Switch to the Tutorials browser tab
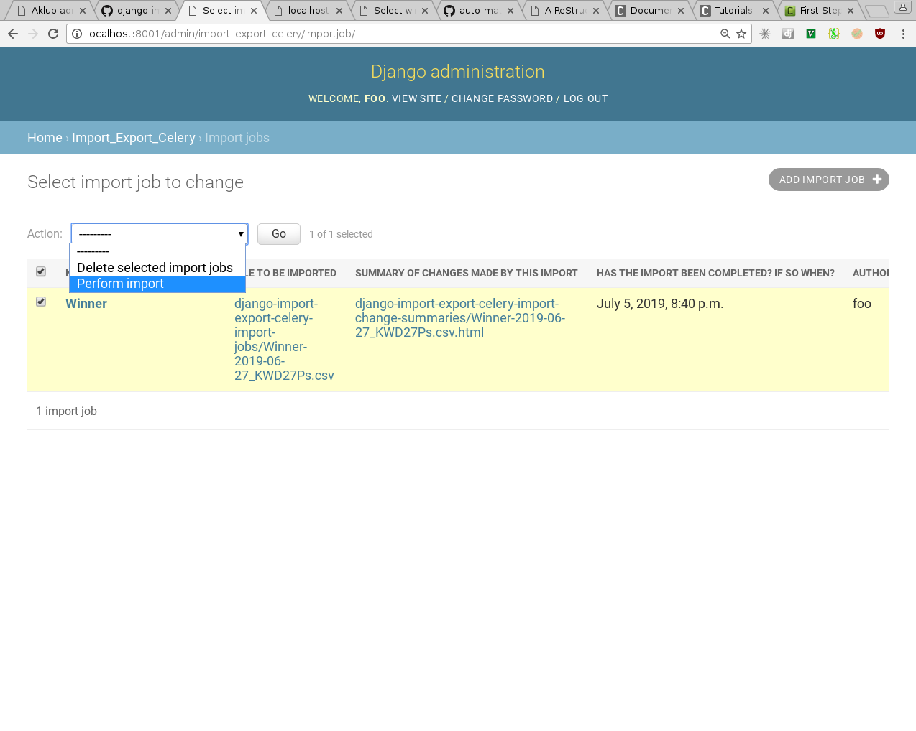Viewport: 916px width, 731px height. point(733,10)
